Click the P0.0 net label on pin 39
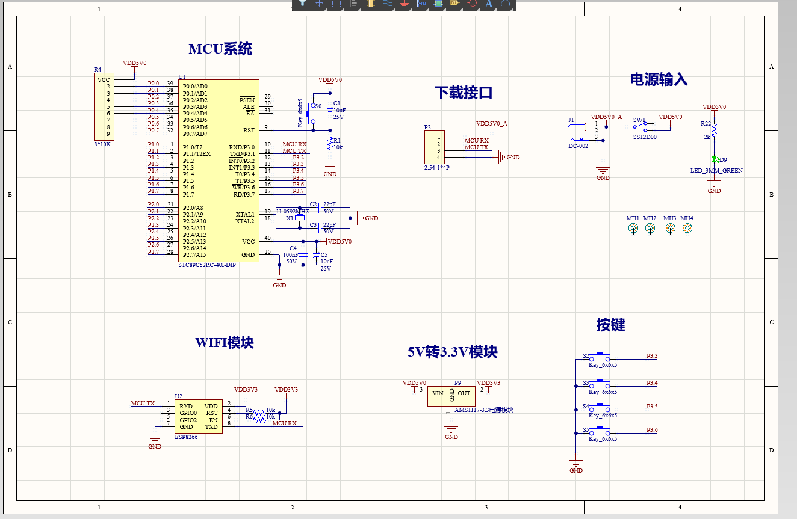 click(x=154, y=84)
